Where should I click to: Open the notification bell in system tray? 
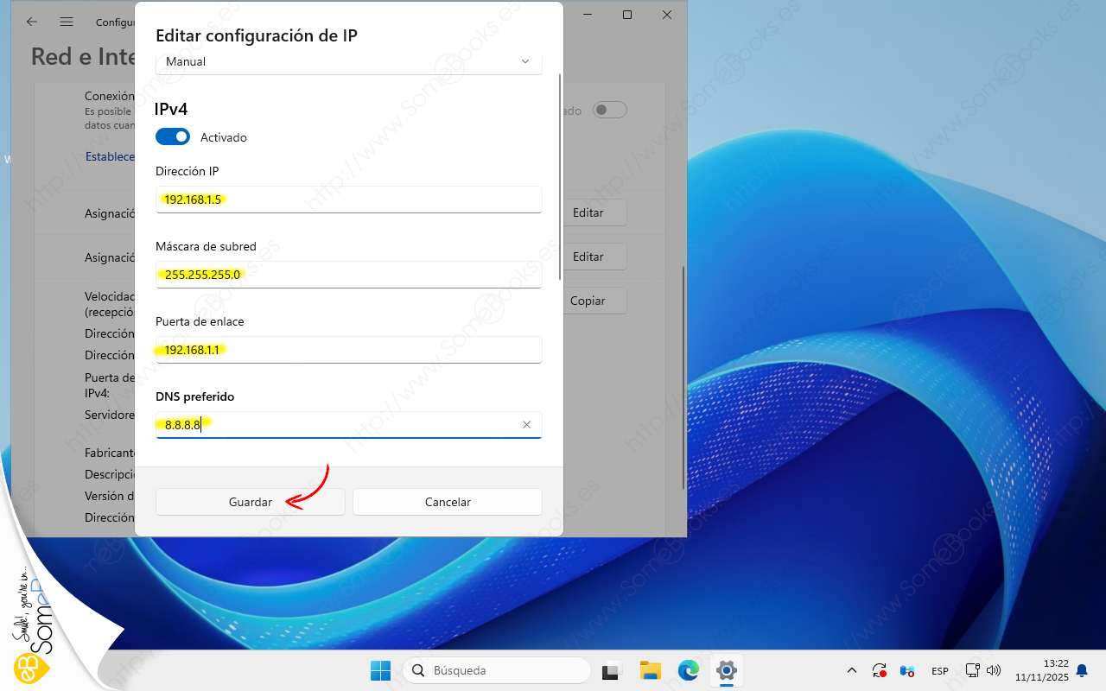[x=1081, y=670]
